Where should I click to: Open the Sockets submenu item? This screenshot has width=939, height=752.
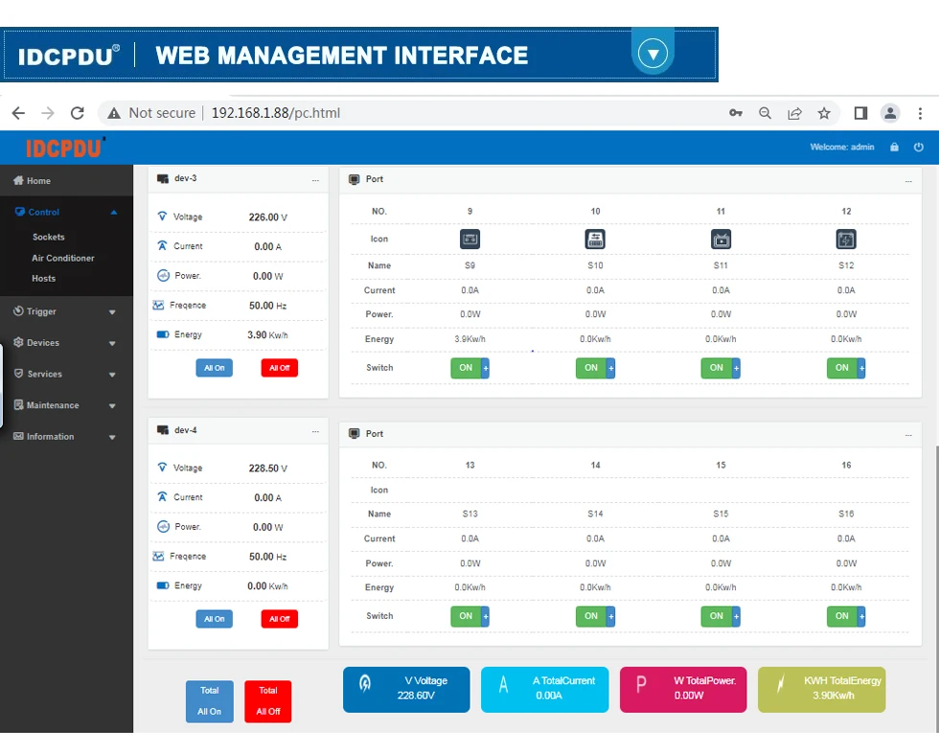(x=49, y=237)
